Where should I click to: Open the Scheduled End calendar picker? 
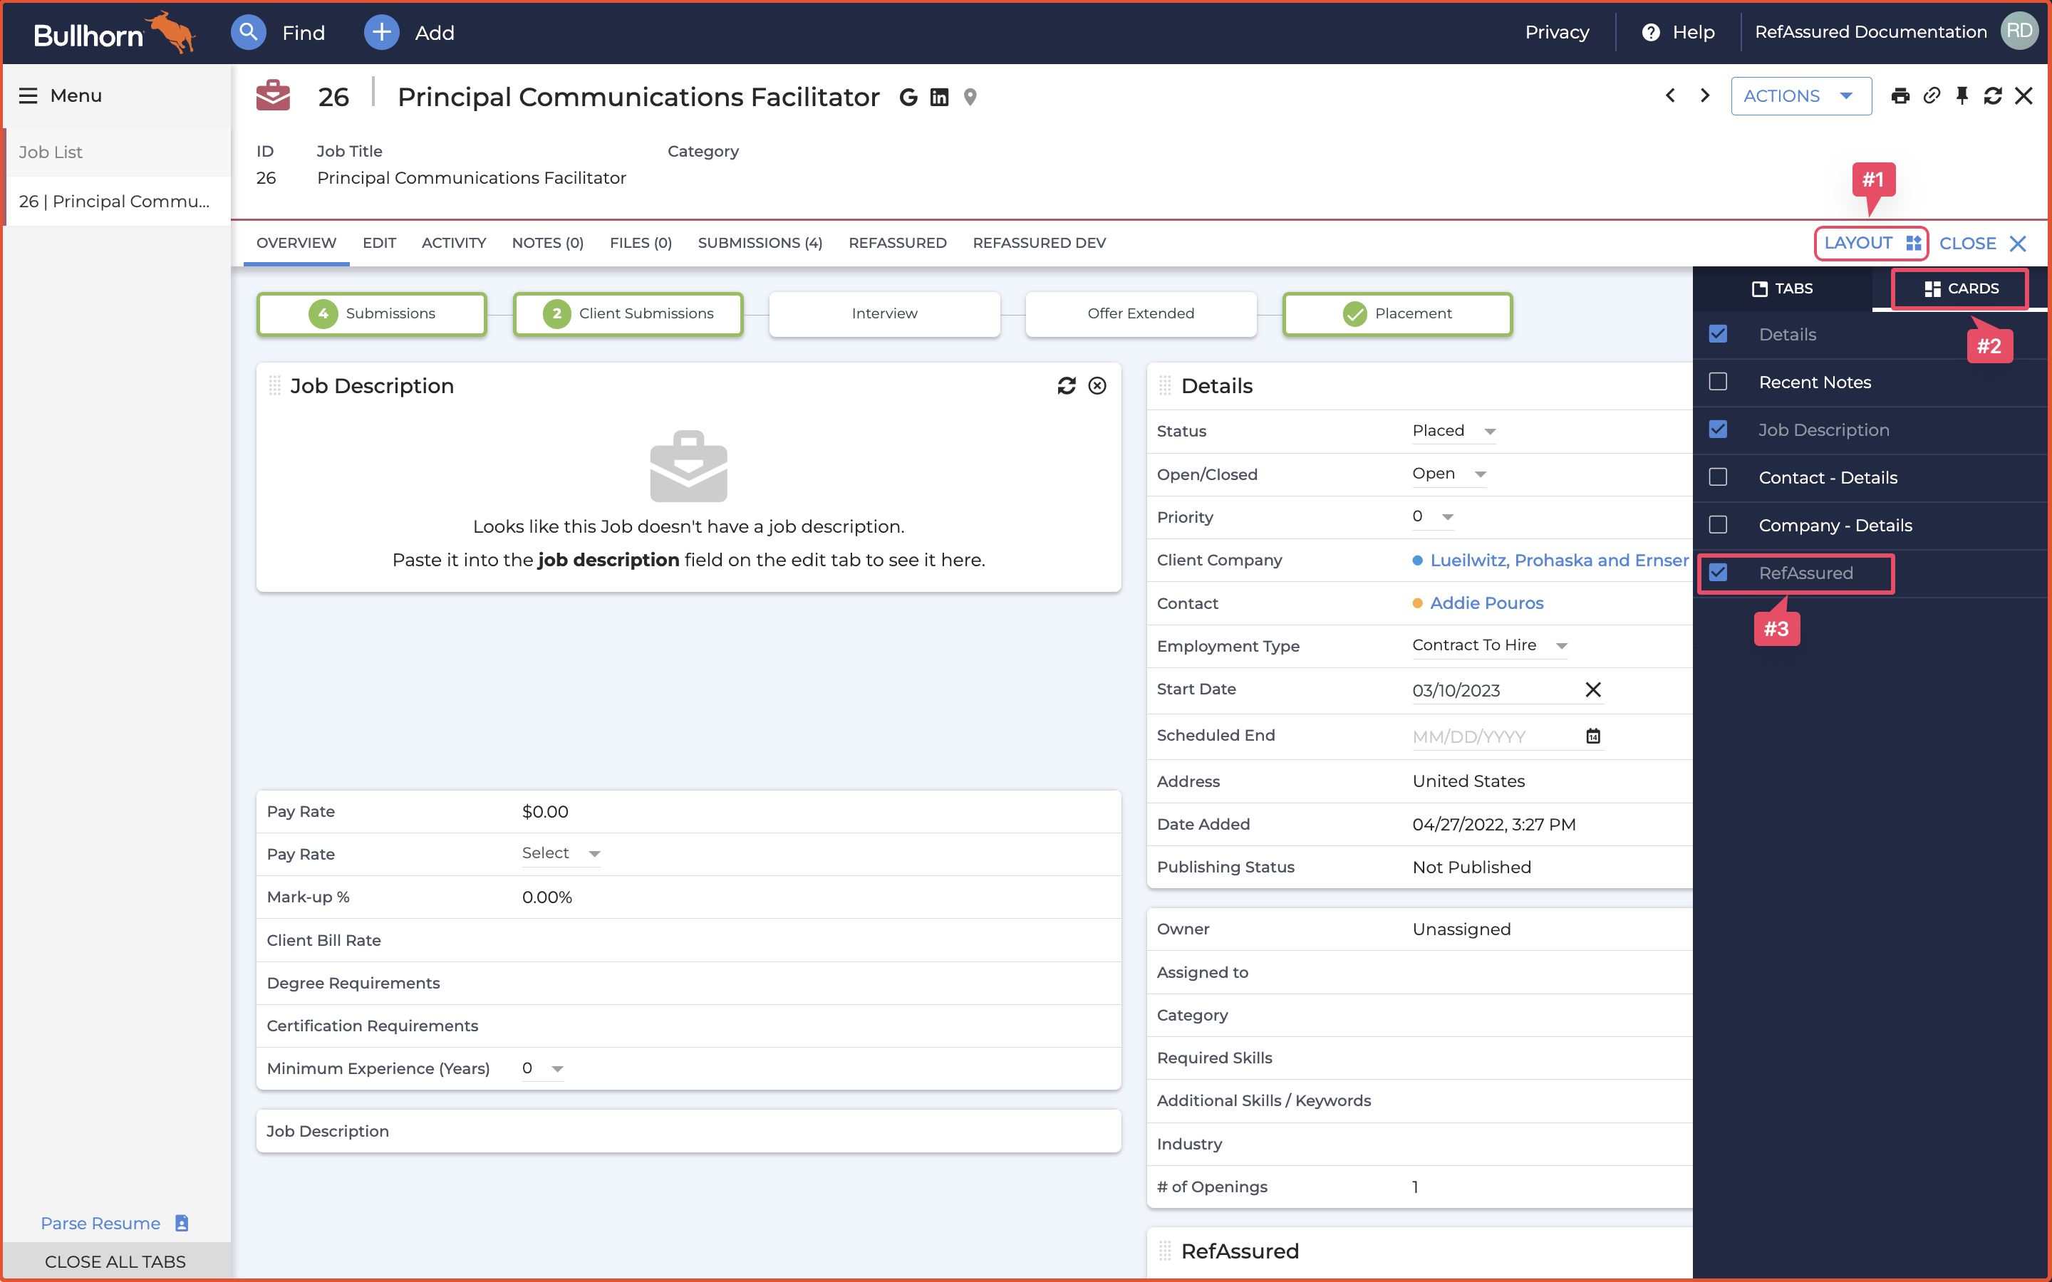(1592, 736)
